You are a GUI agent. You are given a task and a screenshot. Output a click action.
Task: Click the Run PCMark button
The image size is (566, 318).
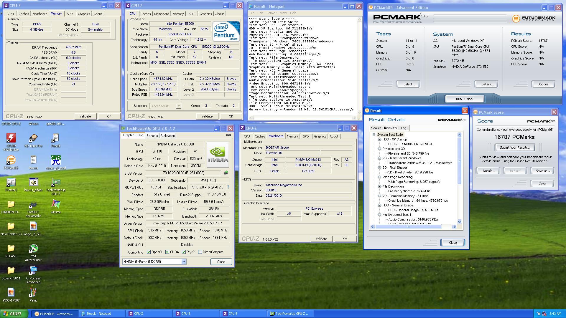click(464, 99)
